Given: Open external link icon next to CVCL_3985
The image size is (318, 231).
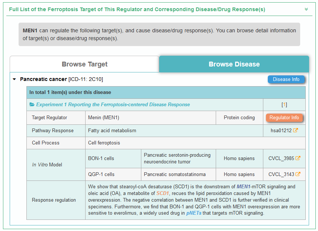Looking at the screenshot, I should 298,158.
